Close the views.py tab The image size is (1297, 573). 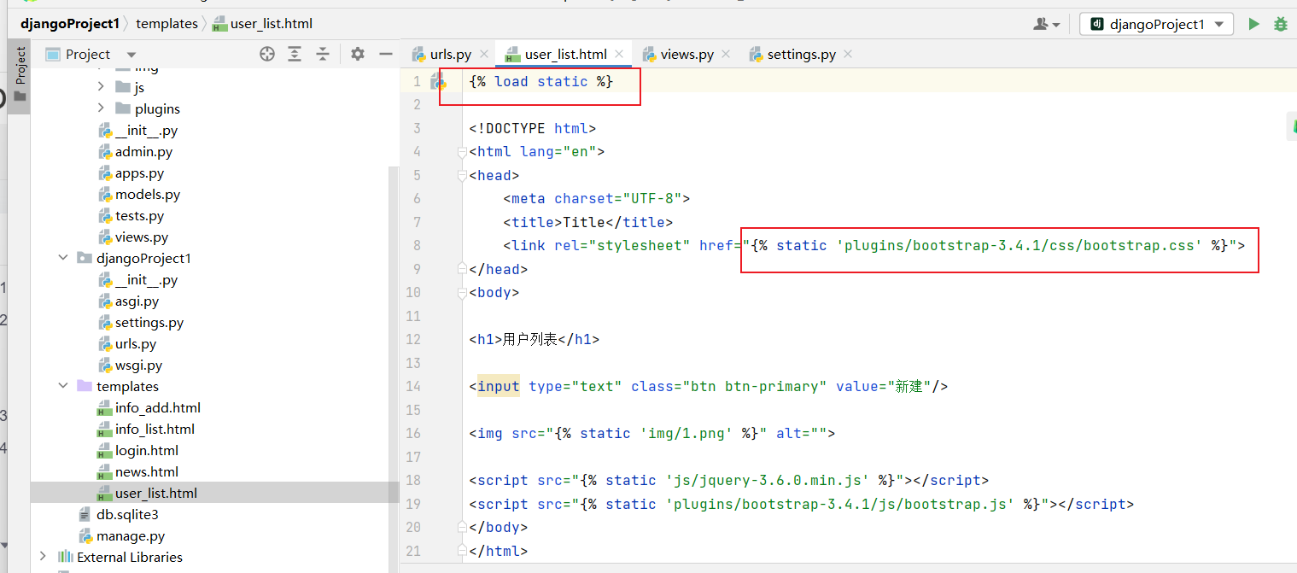[x=727, y=54]
